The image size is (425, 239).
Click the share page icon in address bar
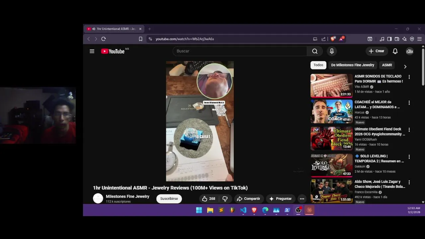[323, 39]
